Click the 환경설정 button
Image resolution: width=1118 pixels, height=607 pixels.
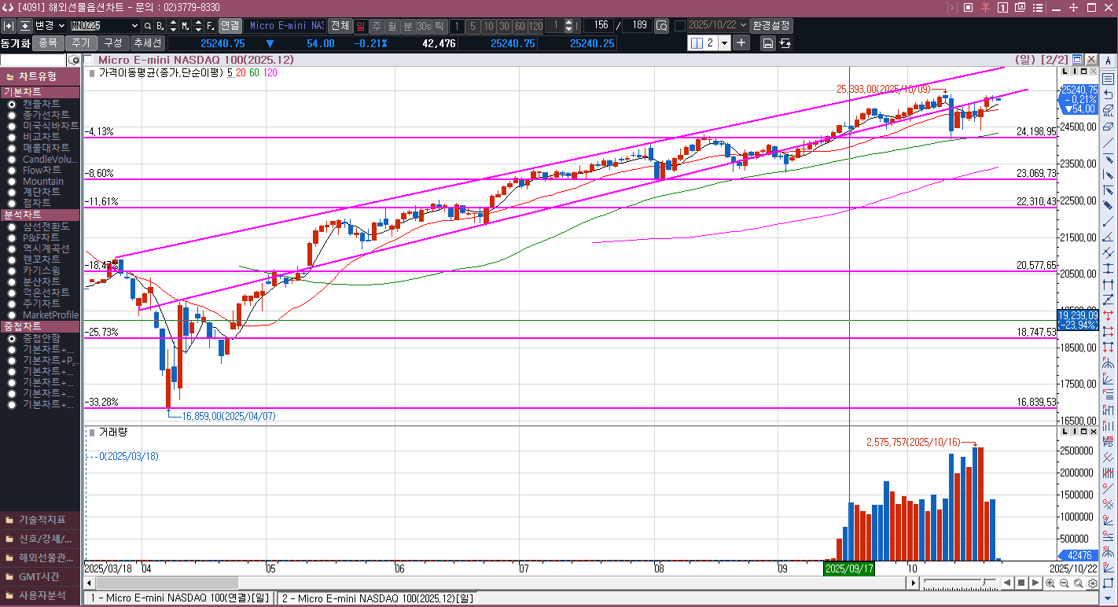[771, 26]
